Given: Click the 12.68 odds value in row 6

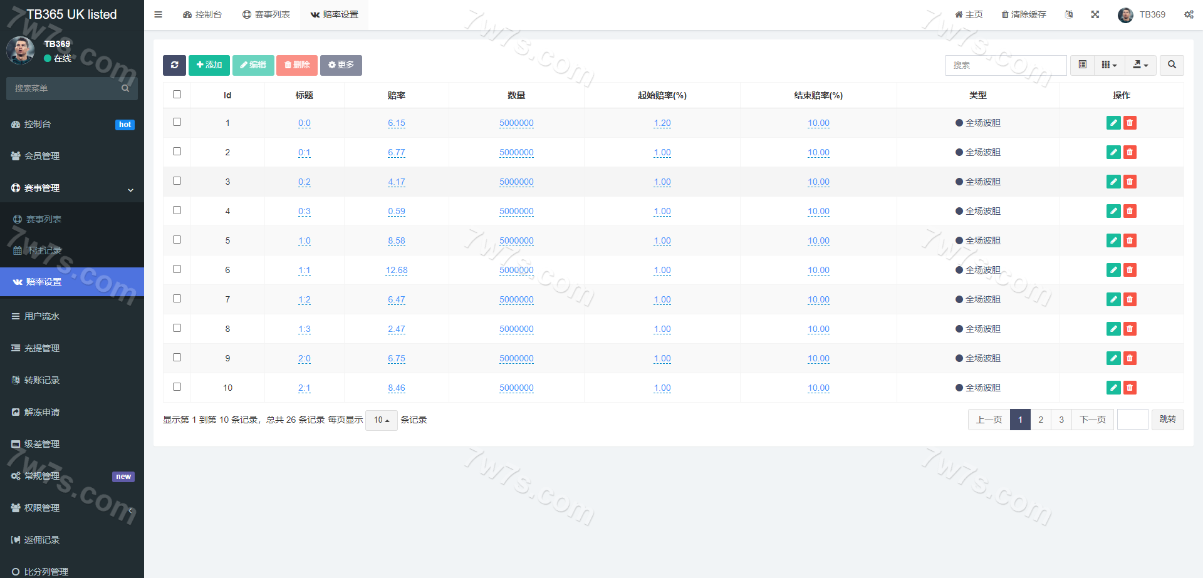Looking at the screenshot, I should point(396,270).
